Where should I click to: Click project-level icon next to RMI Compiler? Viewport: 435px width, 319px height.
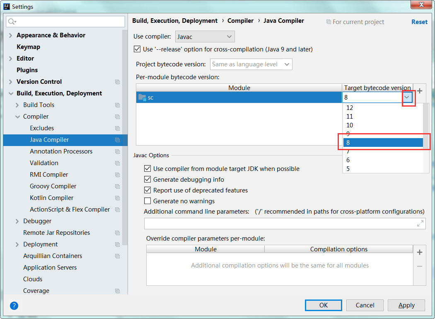(117, 175)
